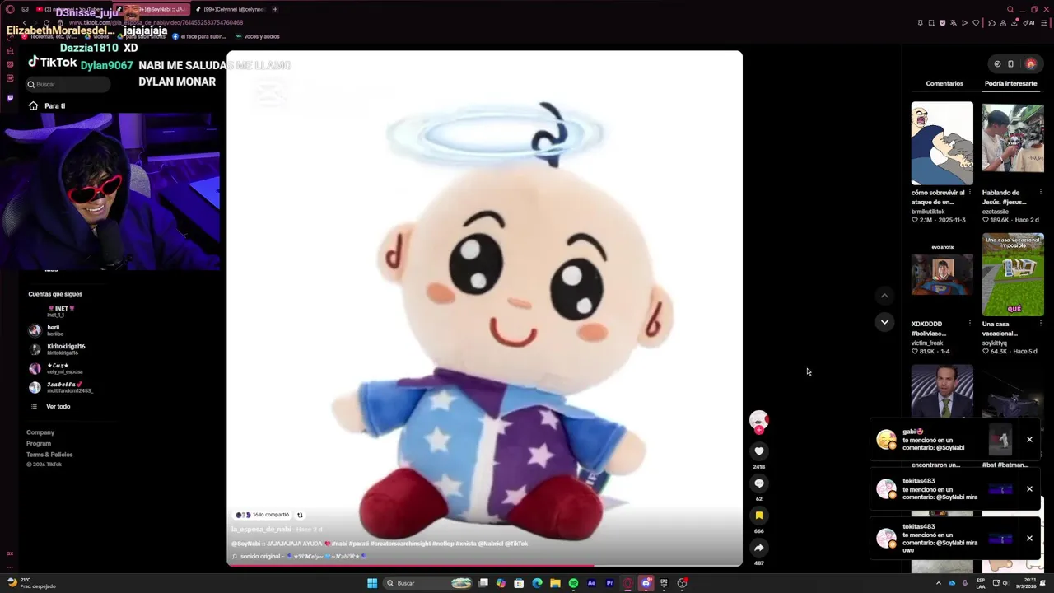Dismiss the gabi mention notification
Viewport: 1054px width, 593px height.
1029,439
